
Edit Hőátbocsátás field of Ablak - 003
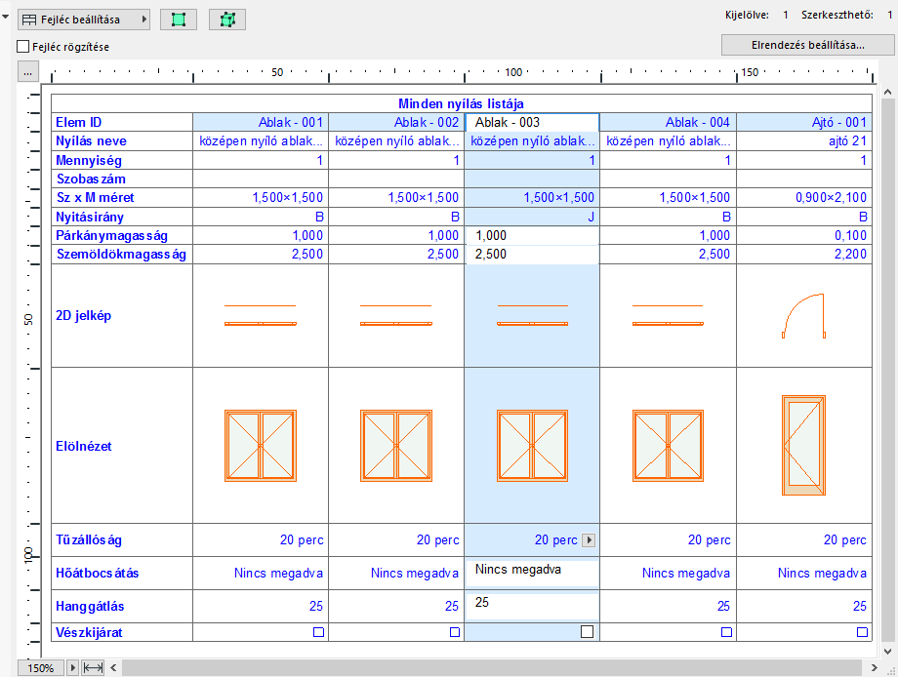tap(532, 573)
